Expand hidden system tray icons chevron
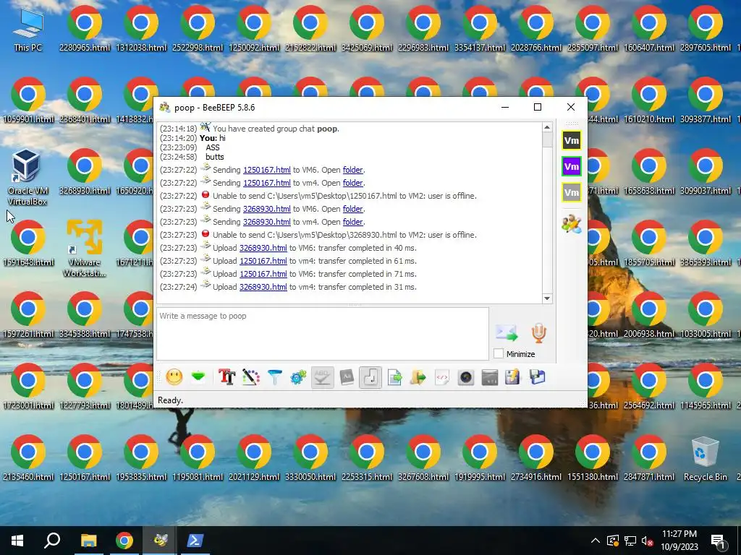 point(596,541)
